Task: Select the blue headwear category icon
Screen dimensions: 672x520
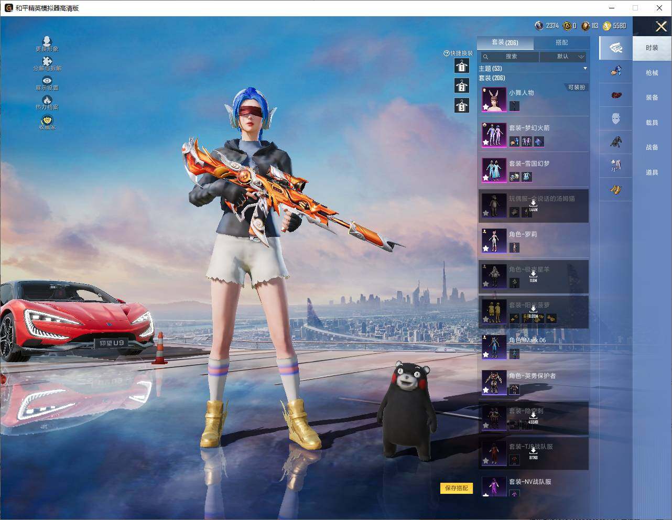Action: coord(616,70)
